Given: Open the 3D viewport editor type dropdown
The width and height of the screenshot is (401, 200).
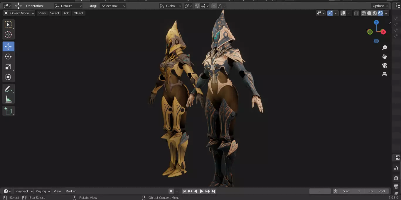Looking at the screenshot, I should click(7, 6).
